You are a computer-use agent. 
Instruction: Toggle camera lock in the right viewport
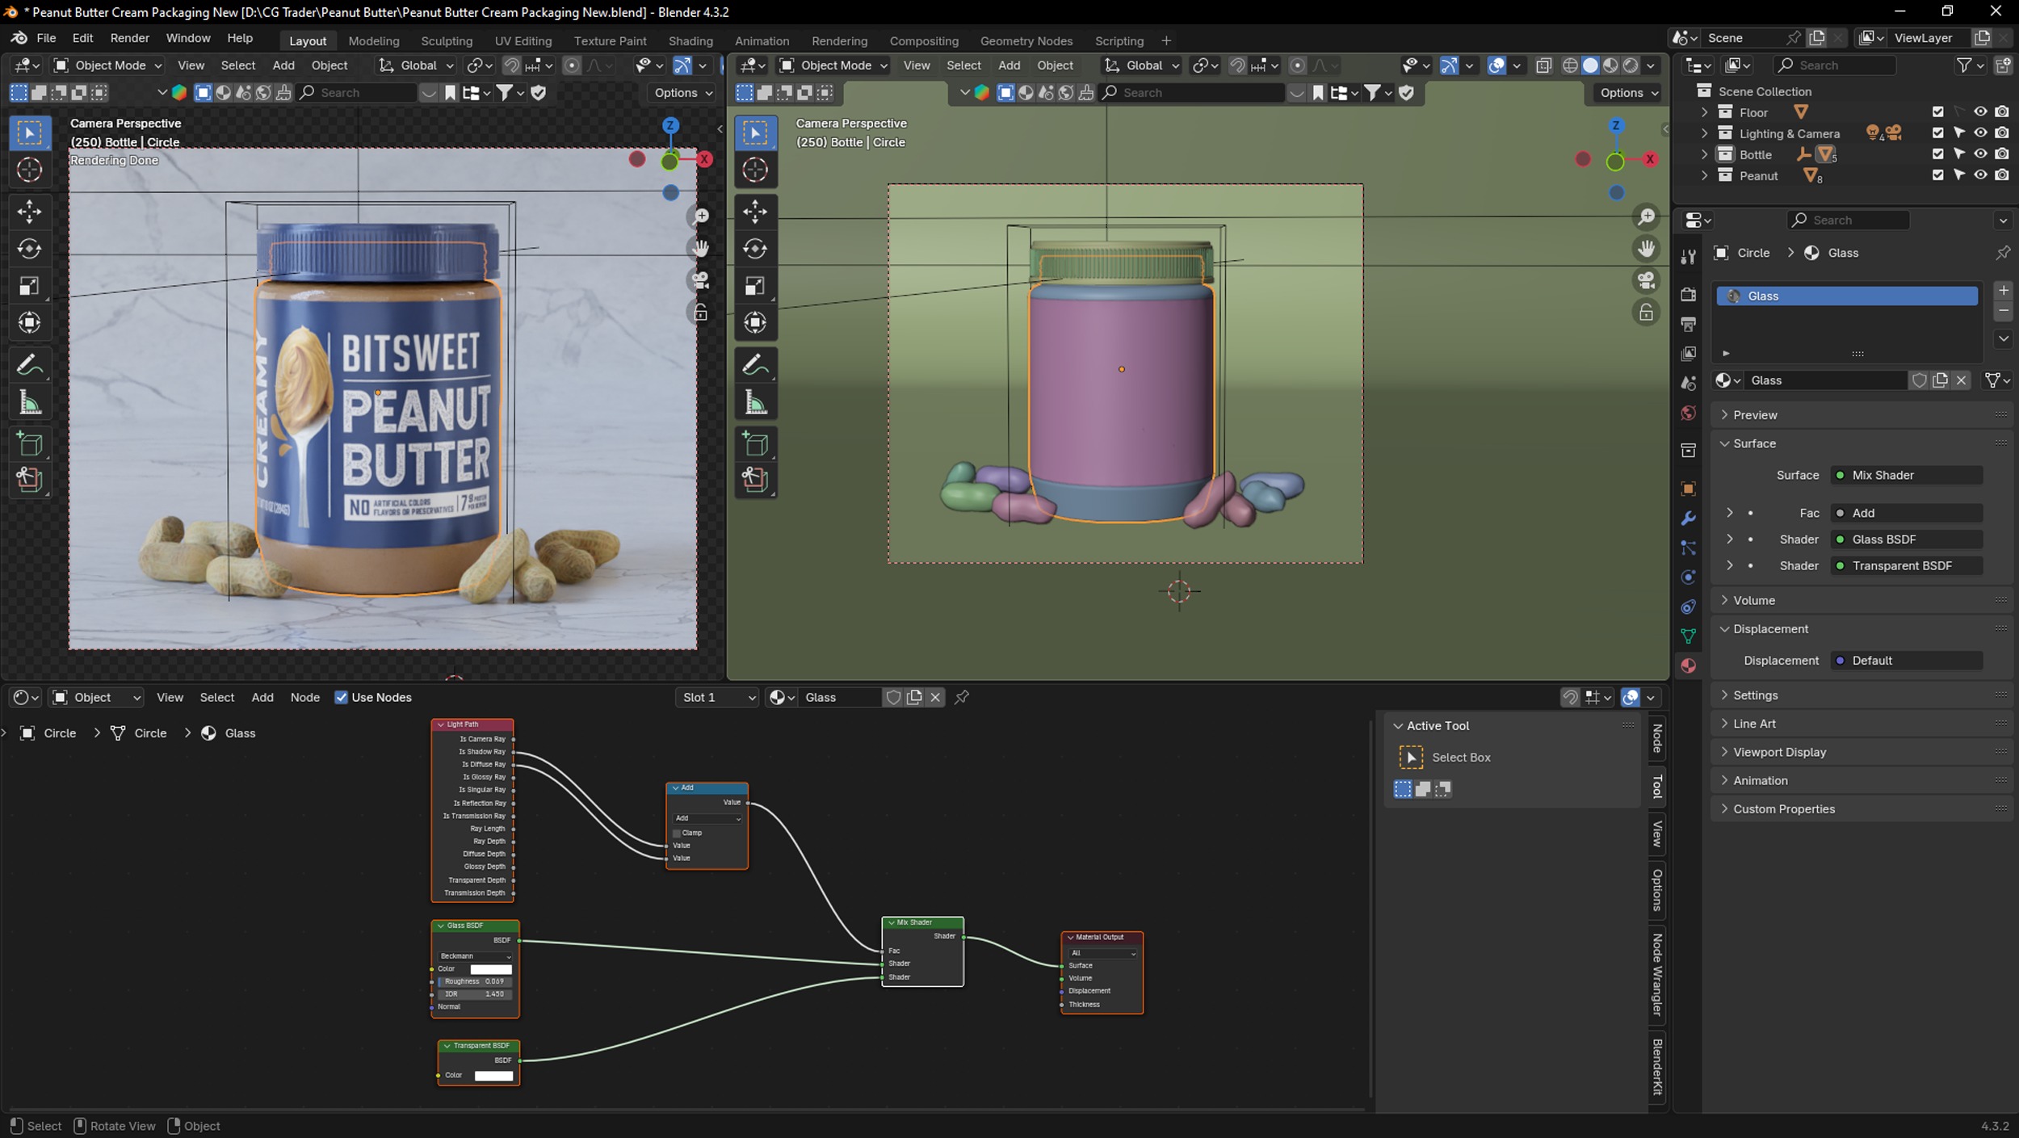click(1646, 313)
